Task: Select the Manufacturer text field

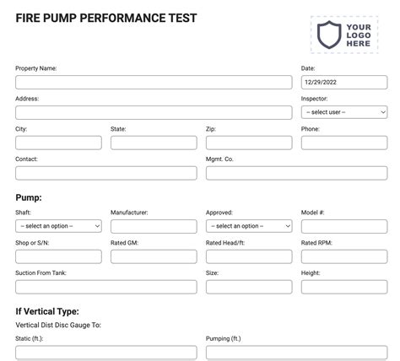Action: (x=154, y=226)
